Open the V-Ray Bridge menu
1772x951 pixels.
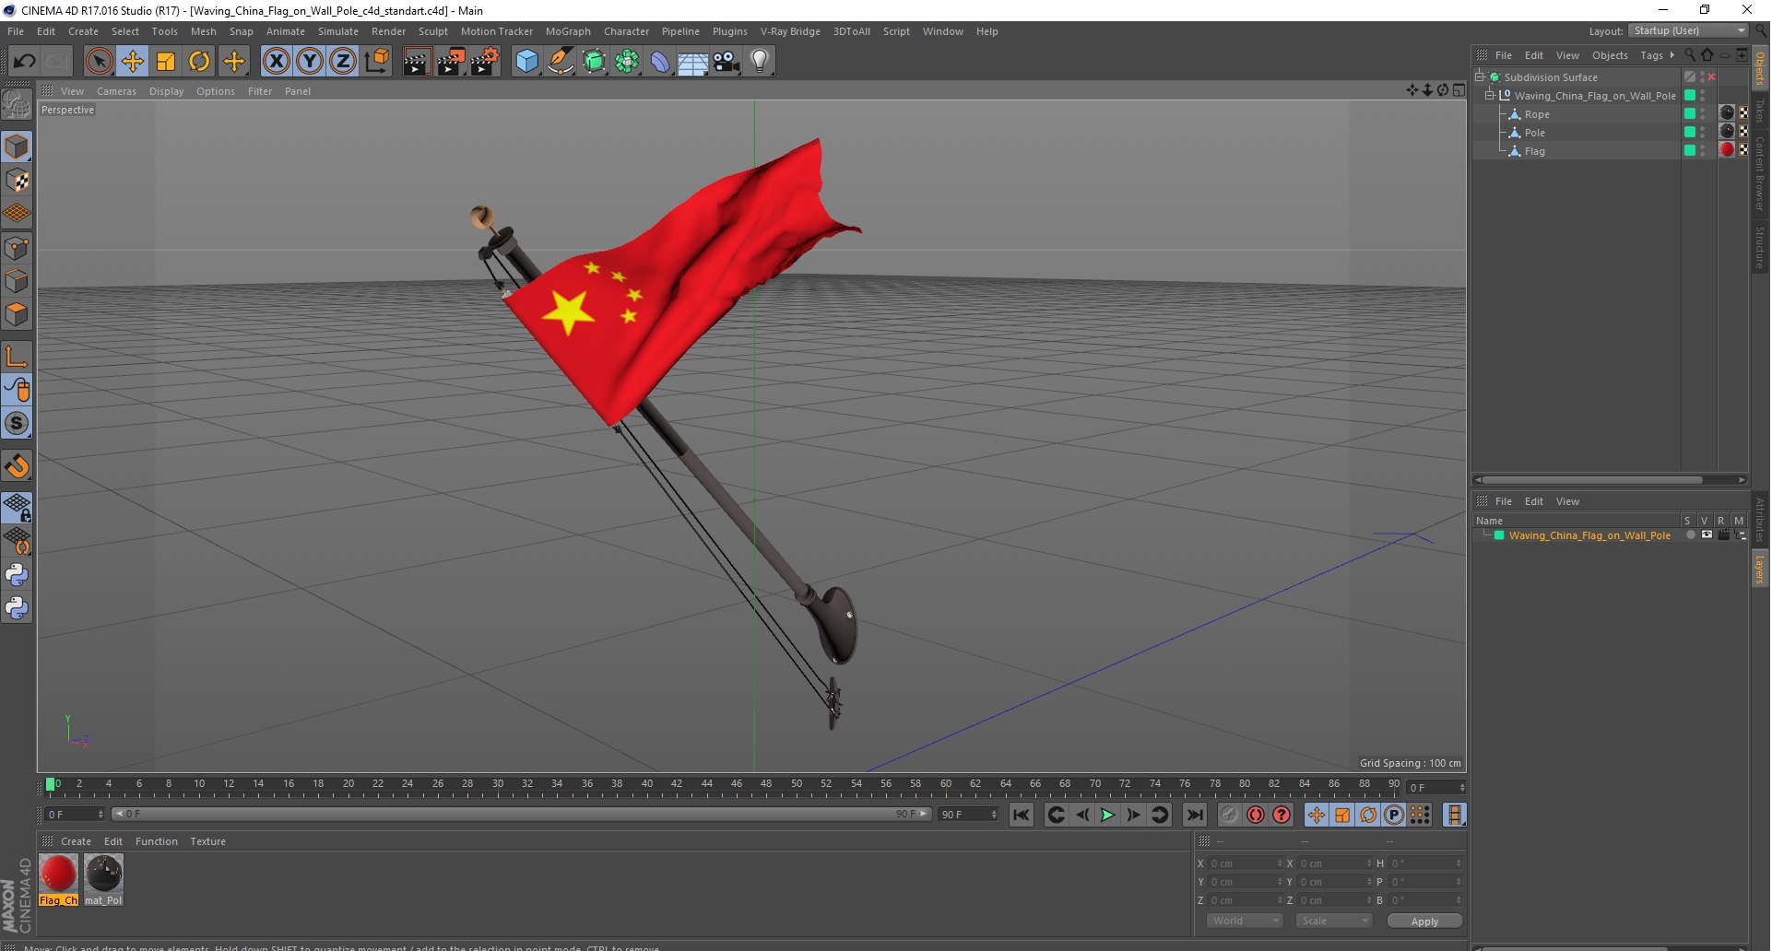tap(790, 31)
